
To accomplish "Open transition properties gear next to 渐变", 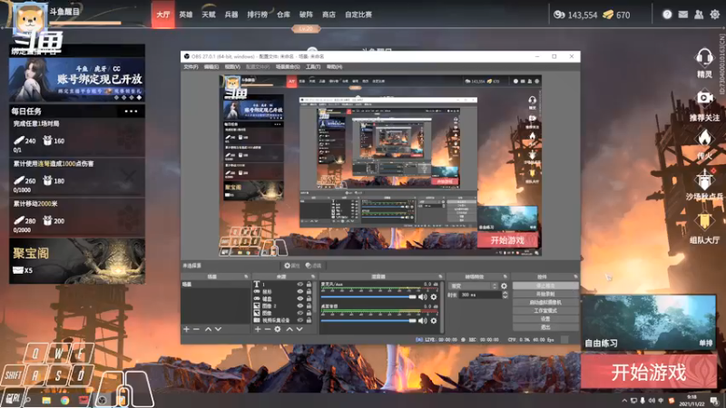I will tap(504, 287).
